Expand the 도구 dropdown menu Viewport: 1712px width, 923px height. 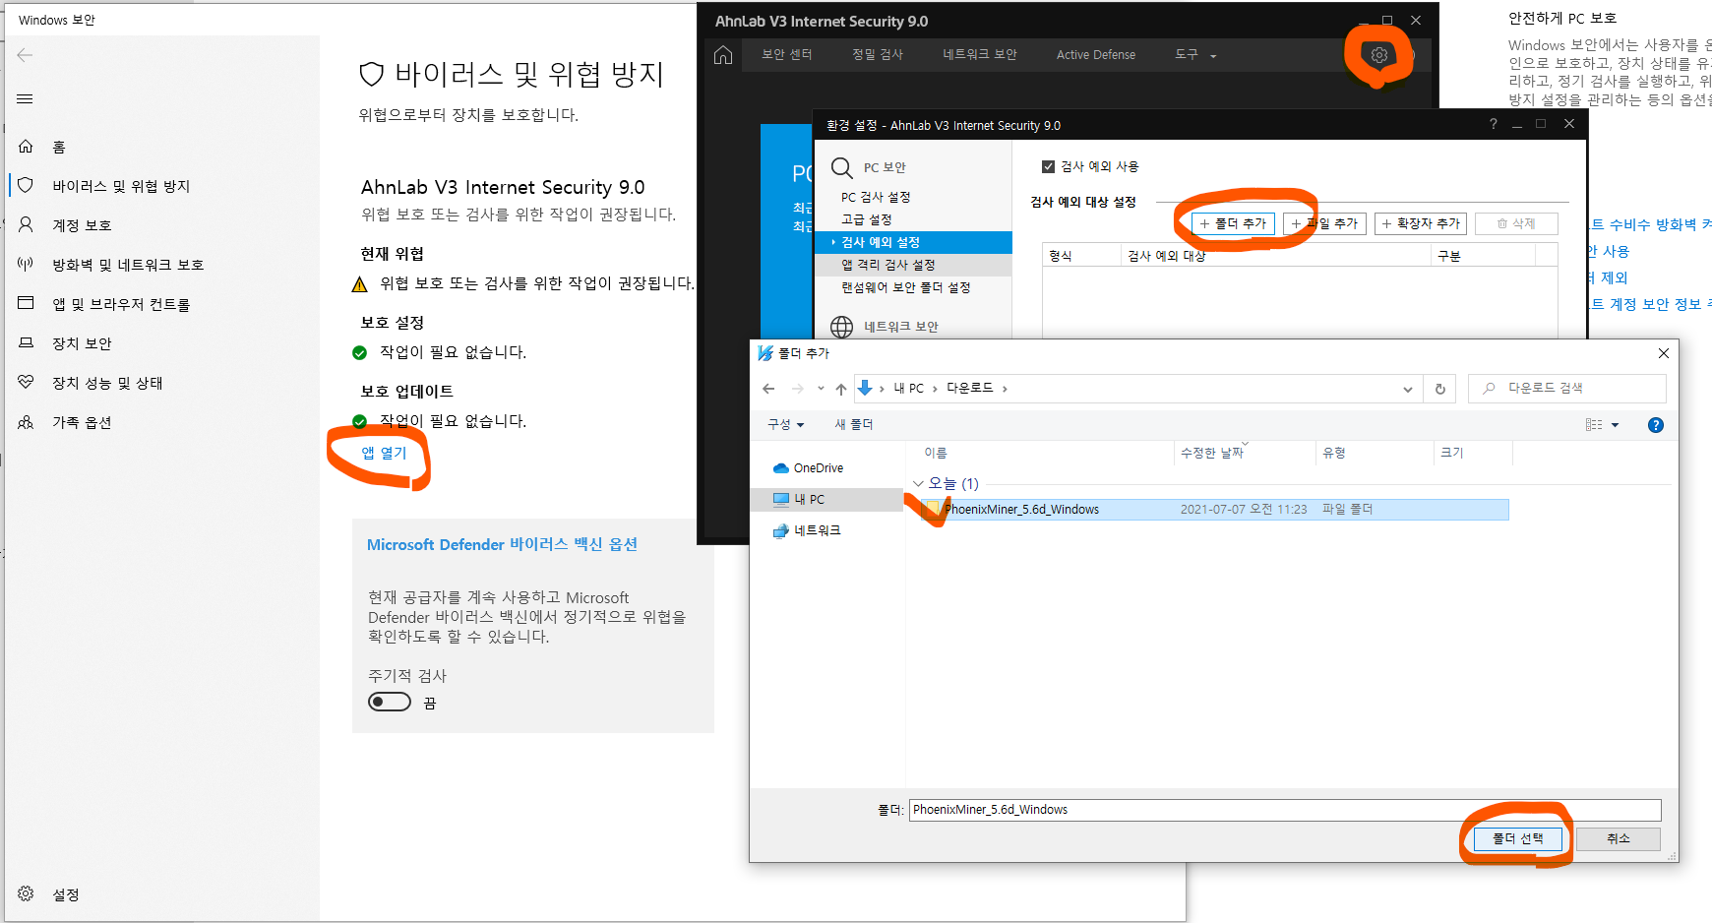pyautogui.click(x=1195, y=55)
